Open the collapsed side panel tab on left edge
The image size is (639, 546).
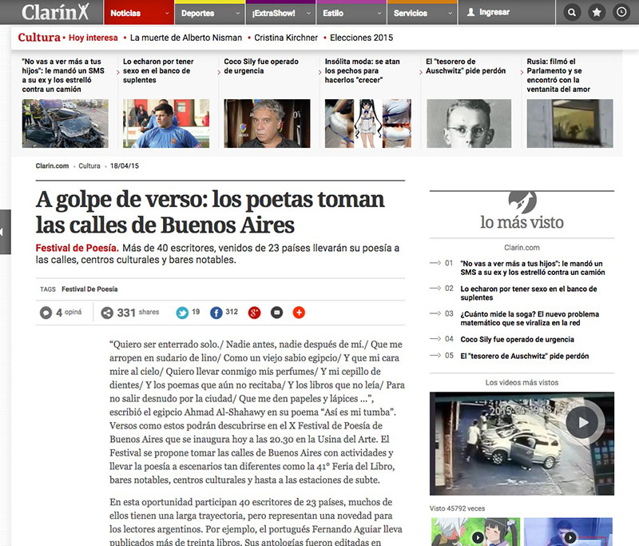(6, 232)
